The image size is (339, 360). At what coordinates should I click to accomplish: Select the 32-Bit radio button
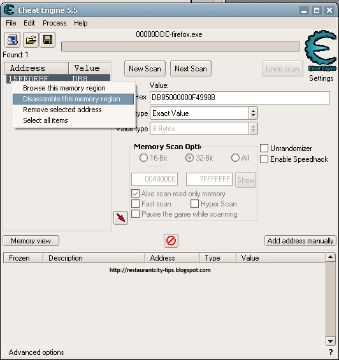(189, 158)
